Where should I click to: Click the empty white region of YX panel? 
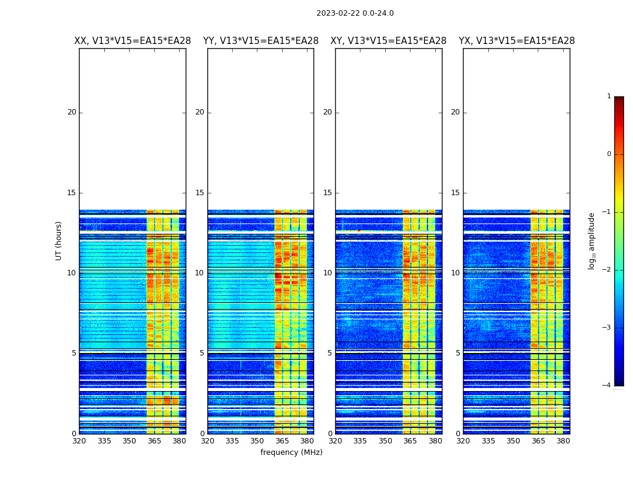[x=516, y=127]
